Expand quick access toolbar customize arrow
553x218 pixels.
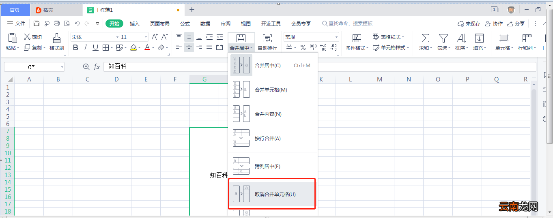click(x=97, y=24)
